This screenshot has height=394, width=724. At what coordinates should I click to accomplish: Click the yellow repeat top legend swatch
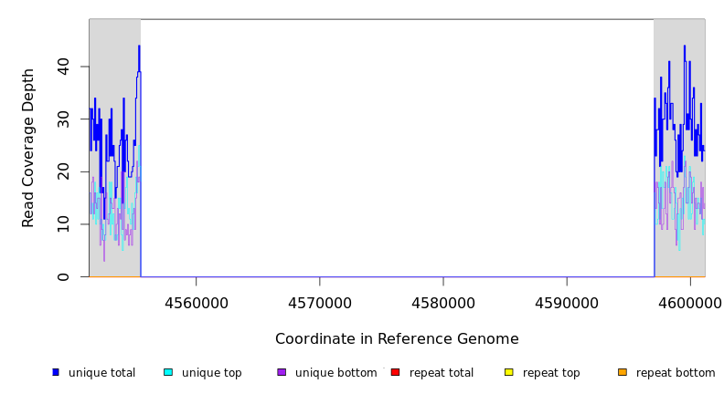[x=509, y=372]
